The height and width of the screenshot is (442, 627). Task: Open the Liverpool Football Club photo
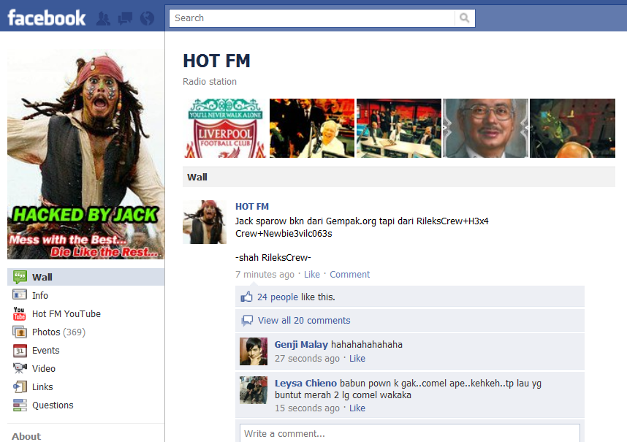[225, 128]
